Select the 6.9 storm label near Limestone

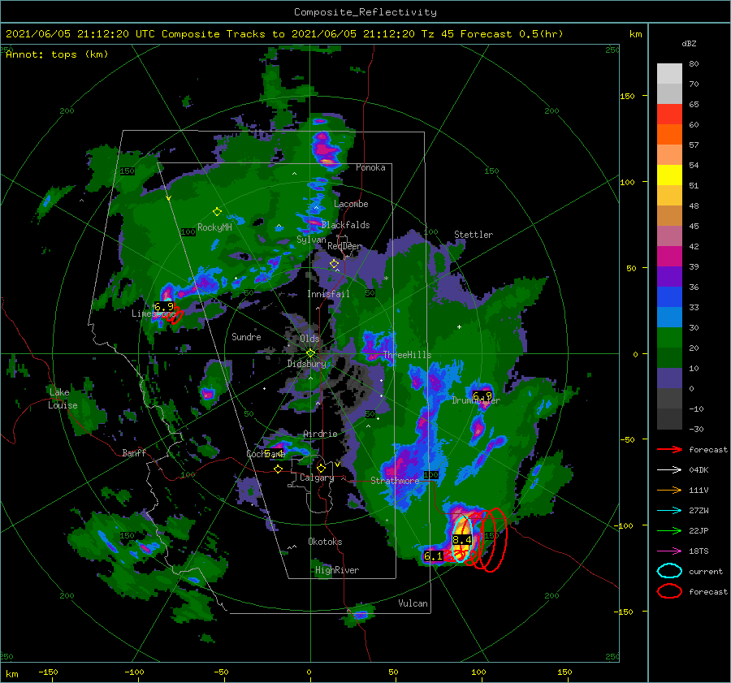point(163,307)
